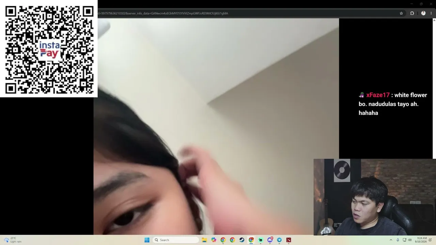Open the Chrome extensions puzzle icon
The height and width of the screenshot is (245, 436).
coord(412,13)
